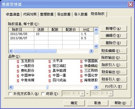135x109 pixels.
Task: Click the 新增行 button
Action: pos(113,29)
